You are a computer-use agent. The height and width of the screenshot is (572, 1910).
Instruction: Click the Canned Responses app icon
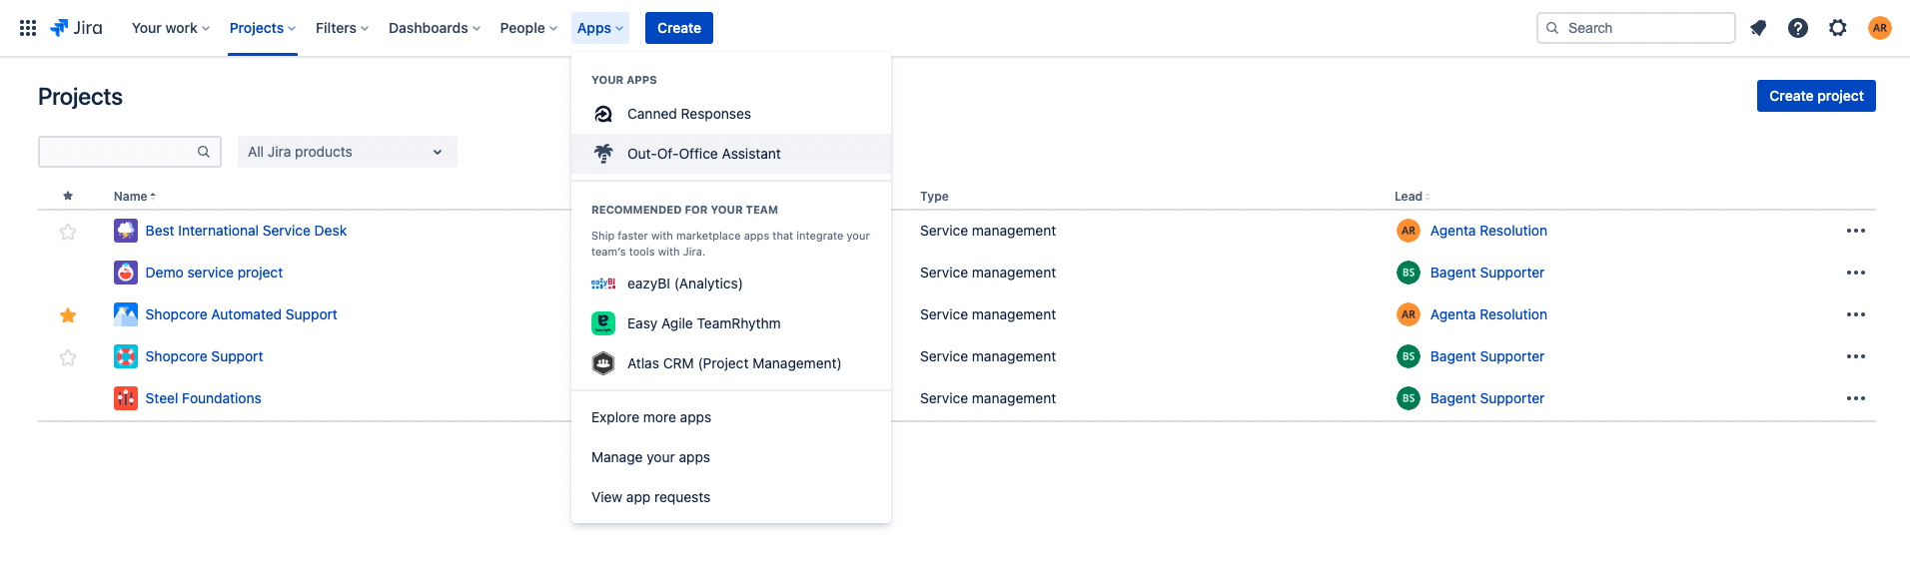coord(603,114)
